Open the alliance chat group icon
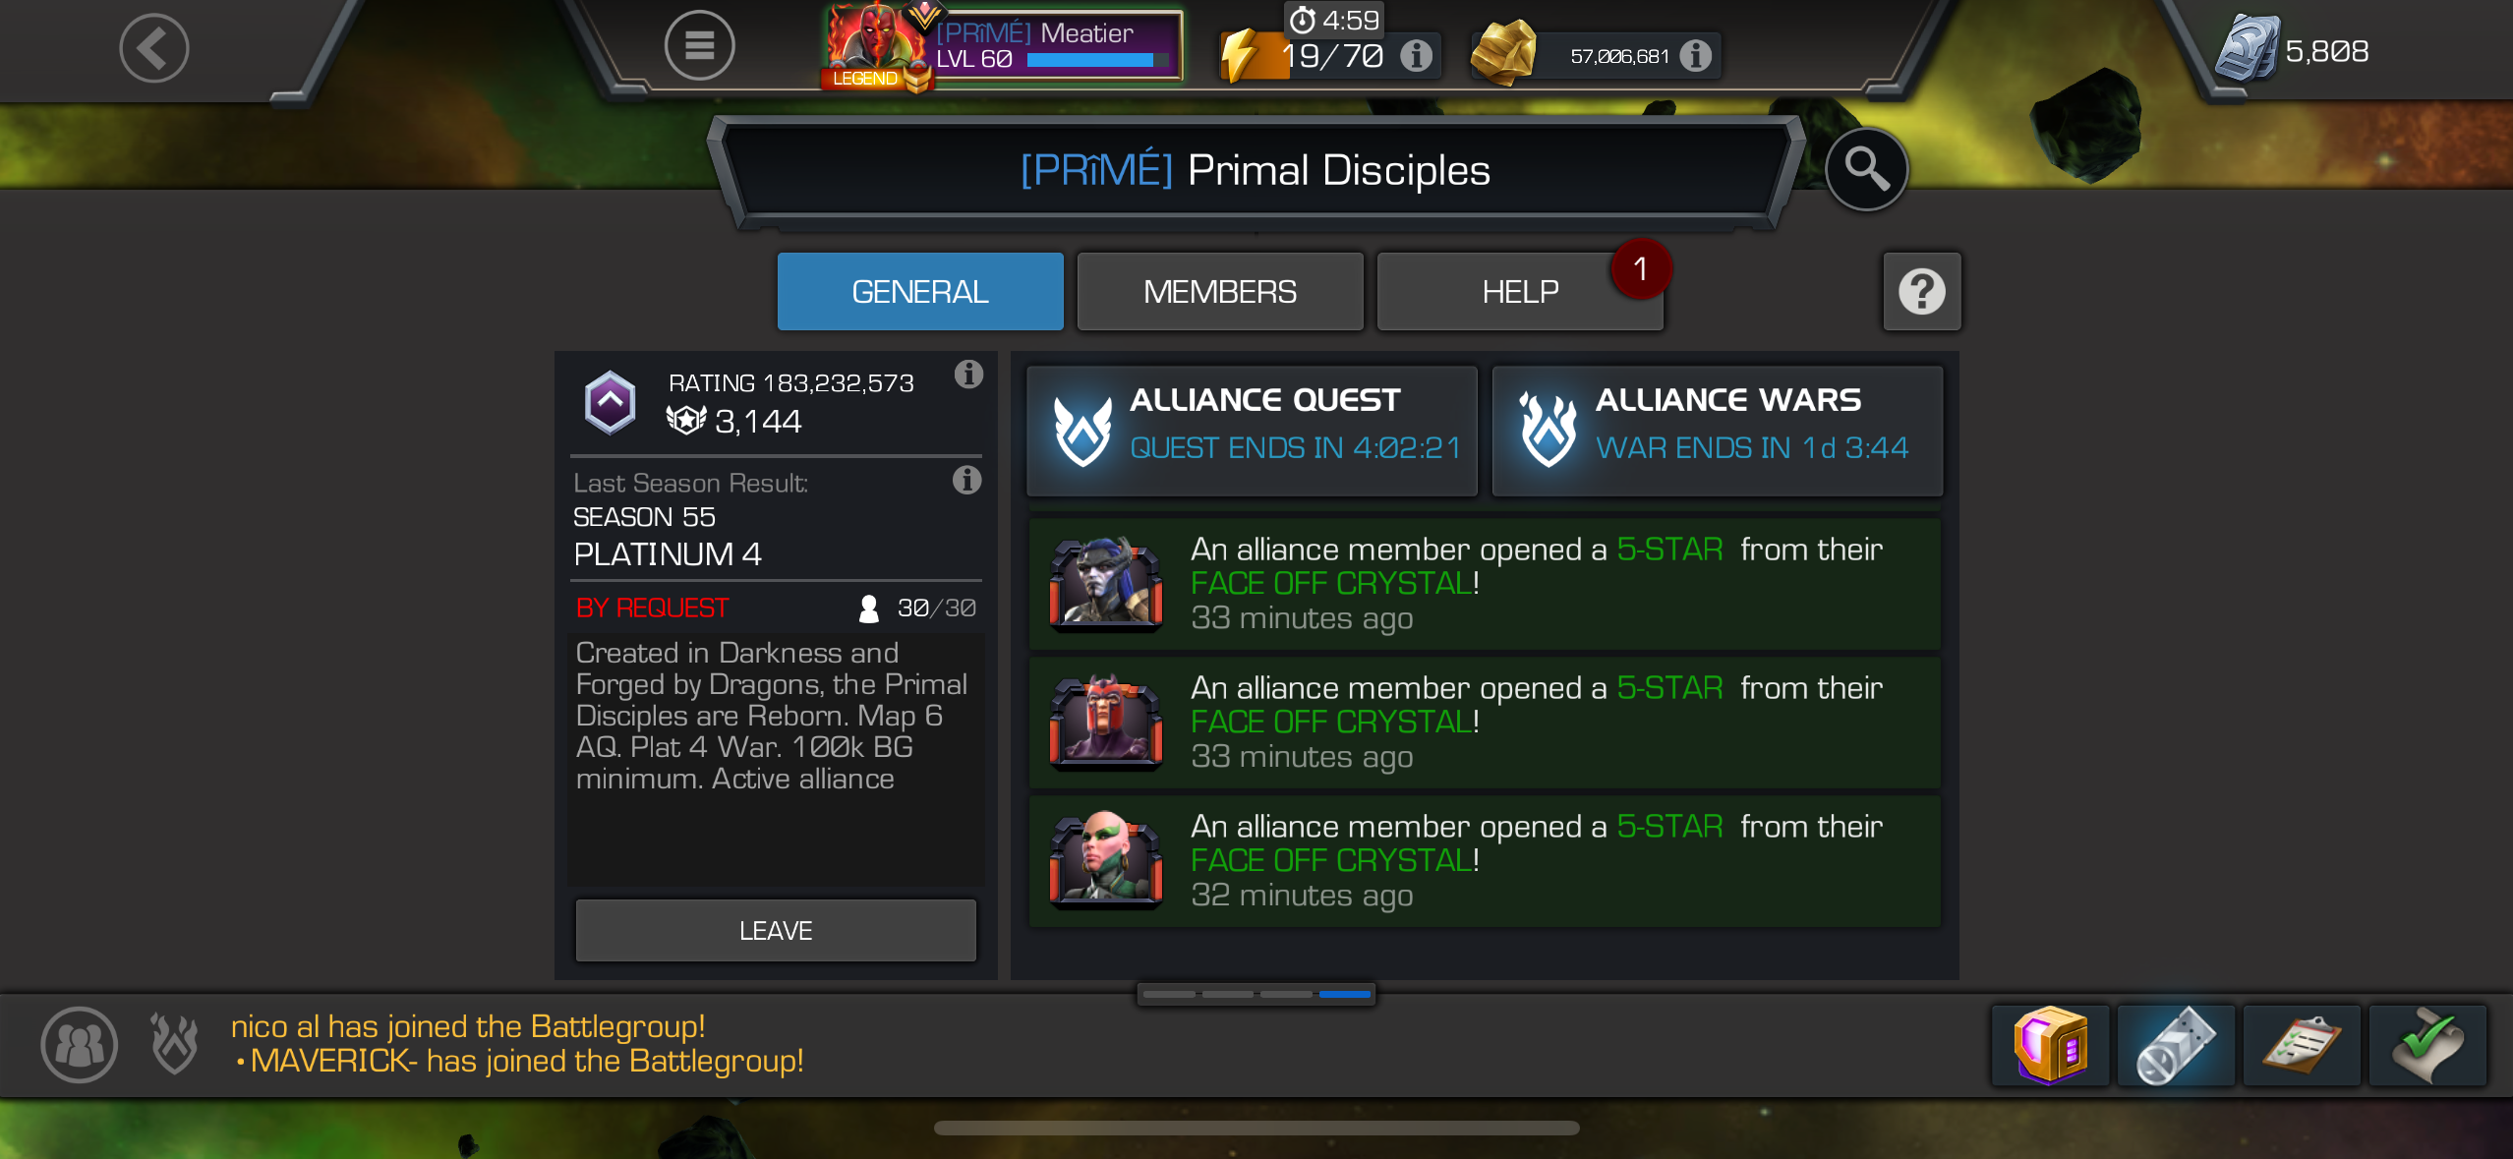 click(79, 1045)
